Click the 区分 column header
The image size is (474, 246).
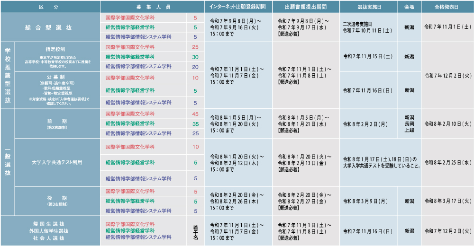click(50, 7)
